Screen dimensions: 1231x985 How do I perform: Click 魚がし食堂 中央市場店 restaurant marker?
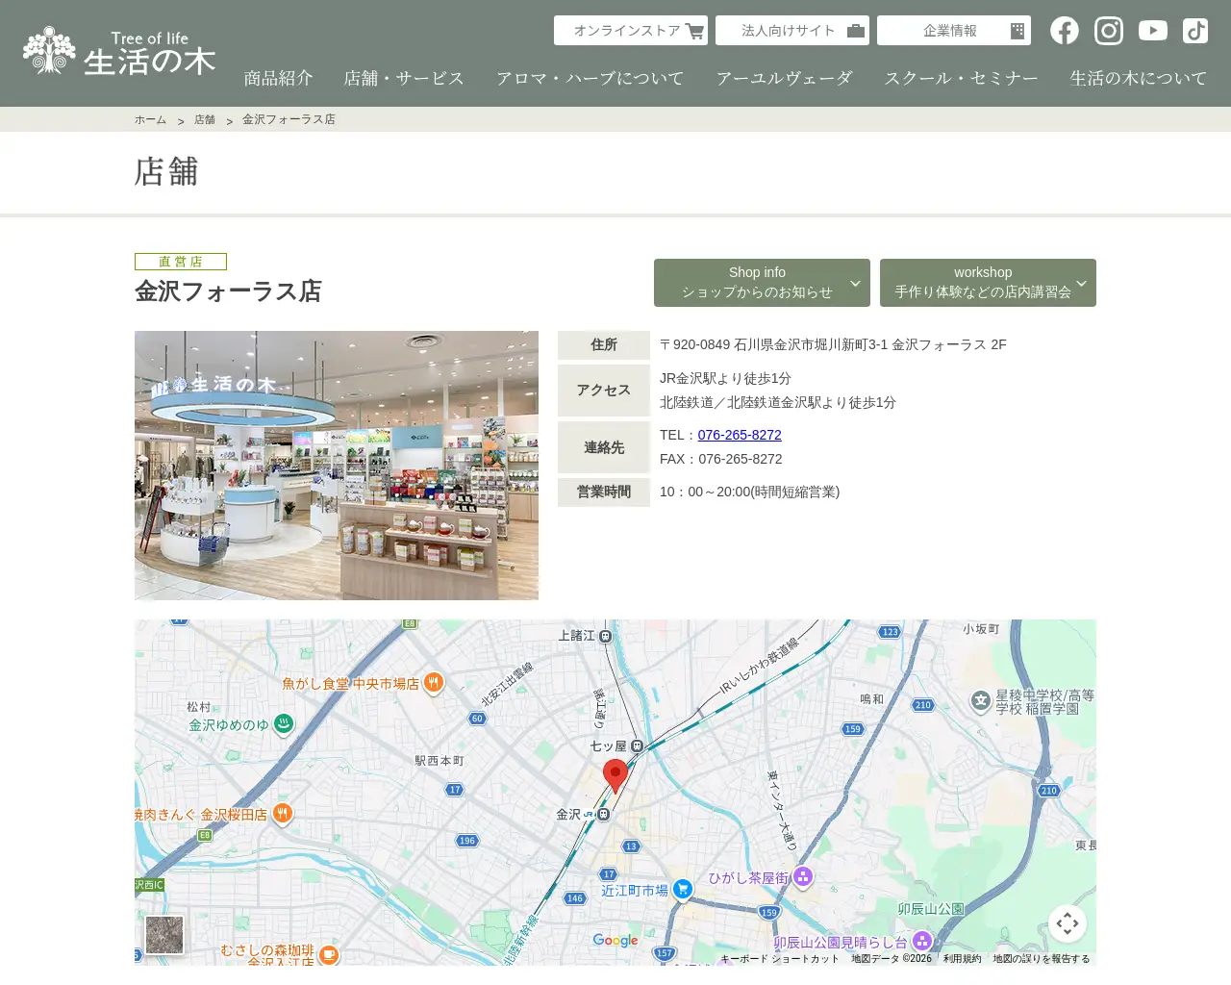pyautogui.click(x=434, y=682)
